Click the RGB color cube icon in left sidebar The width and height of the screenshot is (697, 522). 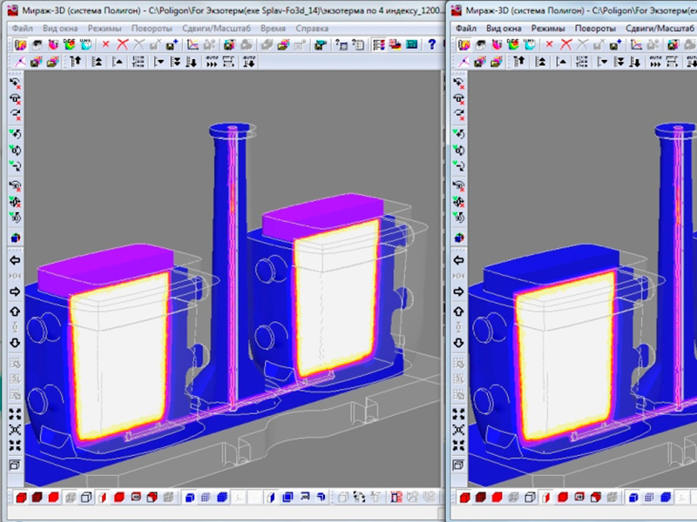click(15, 238)
